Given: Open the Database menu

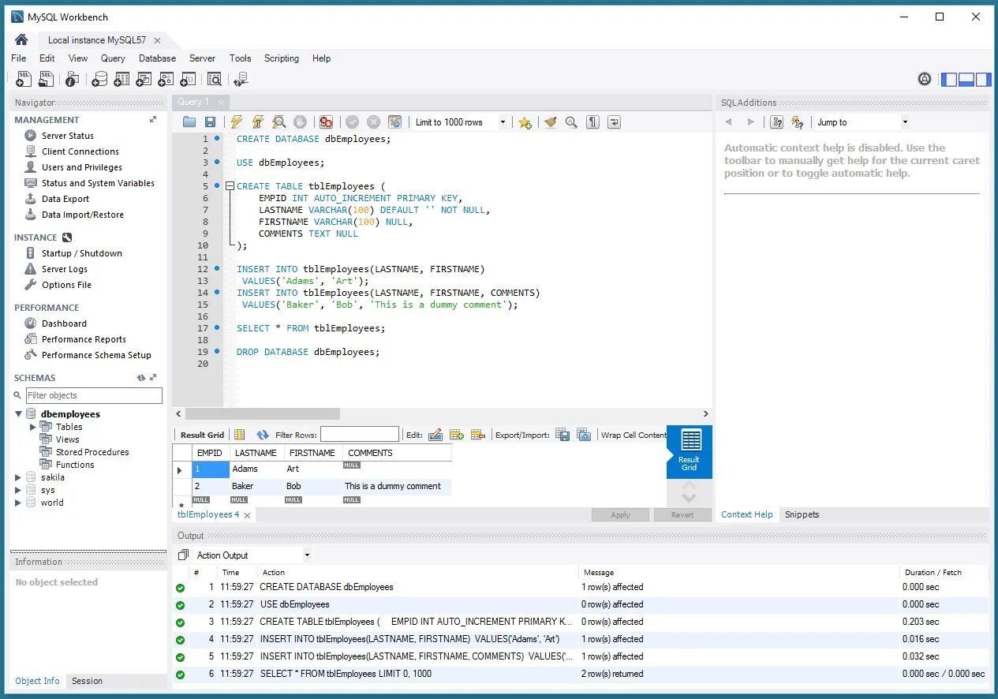Looking at the screenshot, I should tap(158, 58).
